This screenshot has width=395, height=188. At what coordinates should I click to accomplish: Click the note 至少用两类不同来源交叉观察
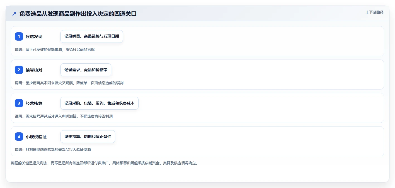pyautogui.click(x=49, y=83)
